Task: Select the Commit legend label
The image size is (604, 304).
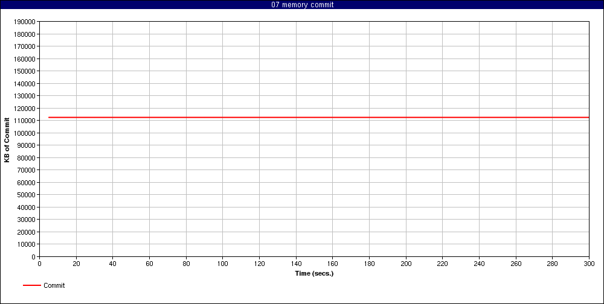Action: point(54,285)
